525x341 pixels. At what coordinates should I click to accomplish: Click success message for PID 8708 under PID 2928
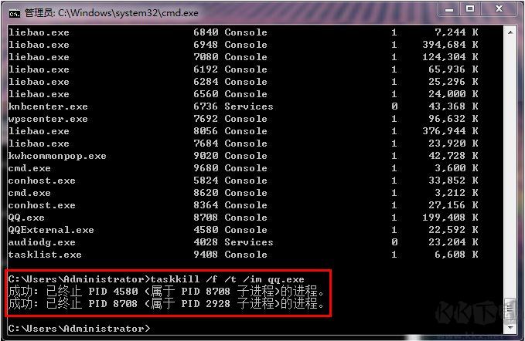pyautogui.click(x=166, y=304)
